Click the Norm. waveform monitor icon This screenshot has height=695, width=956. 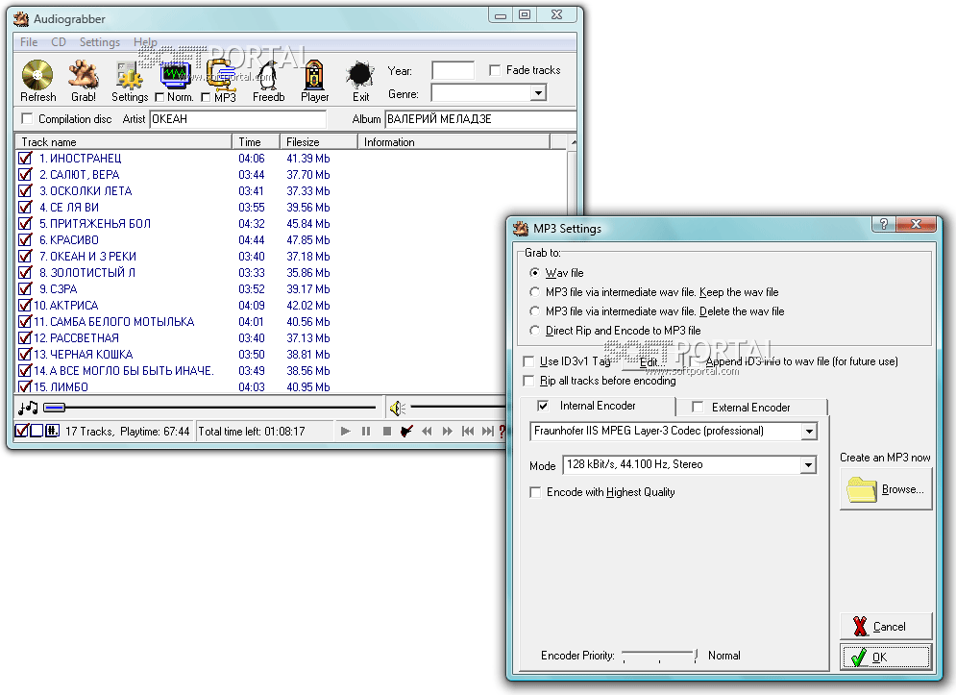[x=175, y=75]
